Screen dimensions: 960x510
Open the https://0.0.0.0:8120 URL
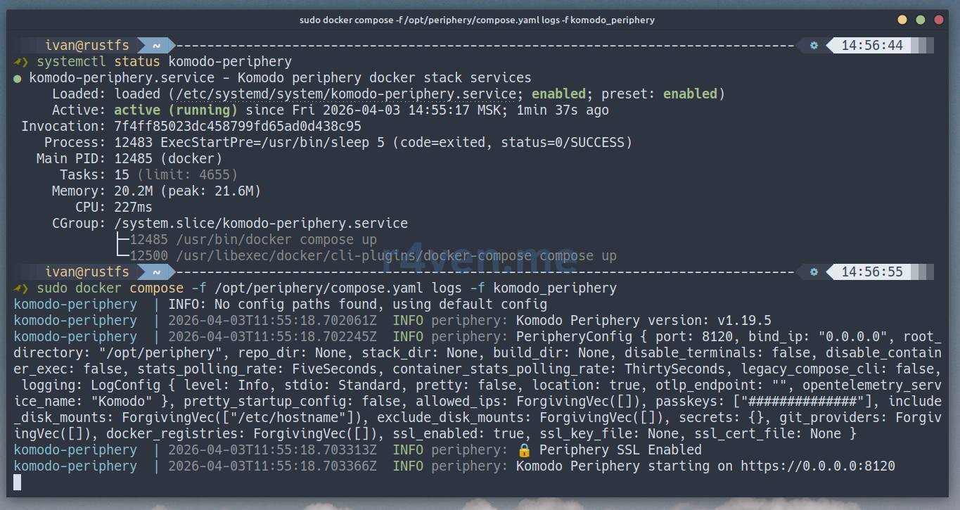coord(817,466)
